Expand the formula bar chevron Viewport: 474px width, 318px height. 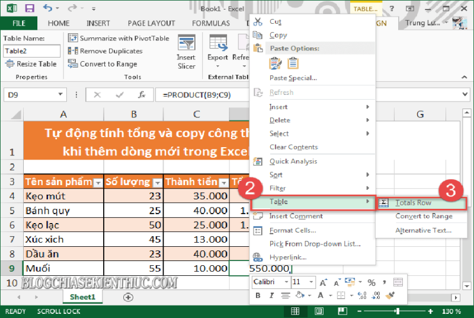click(465, 94)
